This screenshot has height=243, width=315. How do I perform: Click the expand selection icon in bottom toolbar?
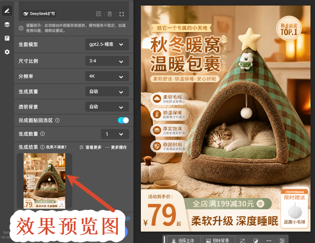click(x=242, y=240)
